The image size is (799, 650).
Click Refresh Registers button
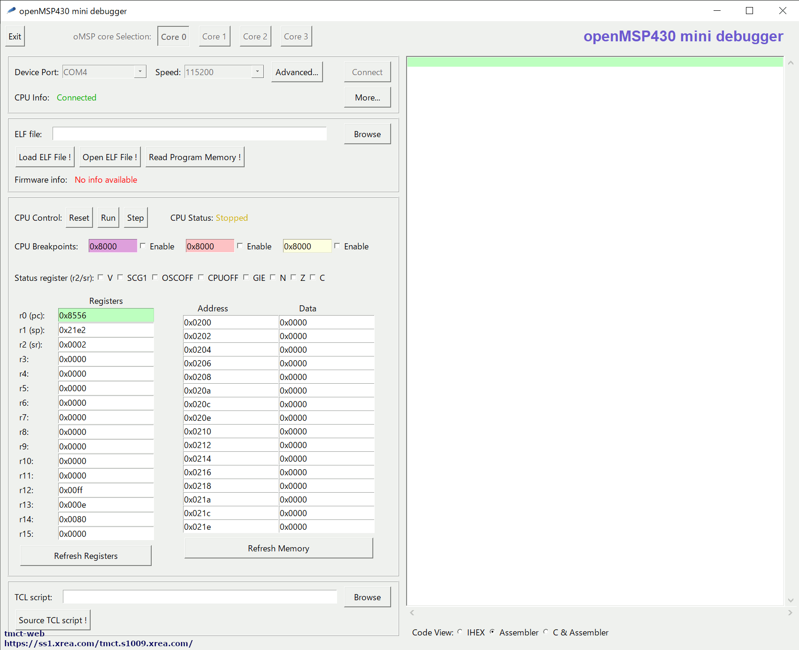tap(86, 556)
